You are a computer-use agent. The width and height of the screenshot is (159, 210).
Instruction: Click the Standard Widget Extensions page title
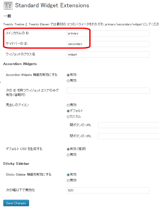52,6
